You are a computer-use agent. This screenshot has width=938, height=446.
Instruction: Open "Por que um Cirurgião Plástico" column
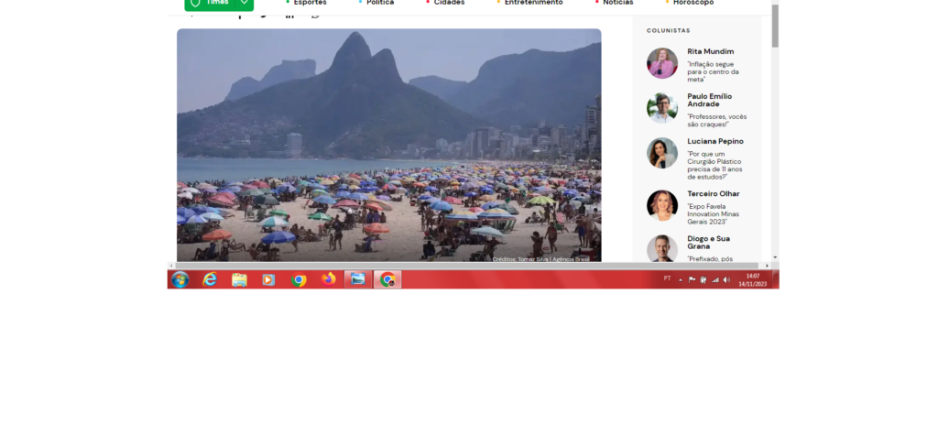pos(714,166)
